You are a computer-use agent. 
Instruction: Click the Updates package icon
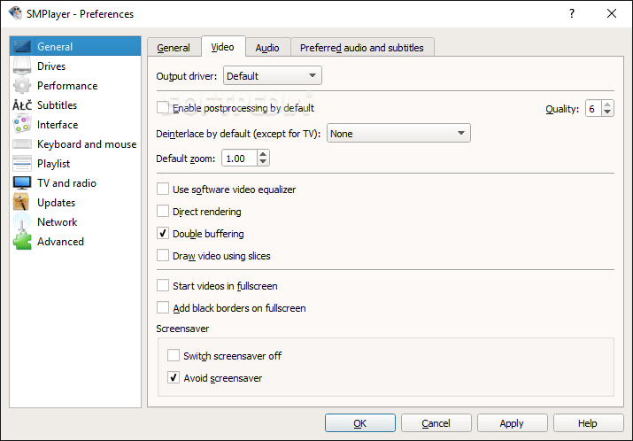point(22,202)
